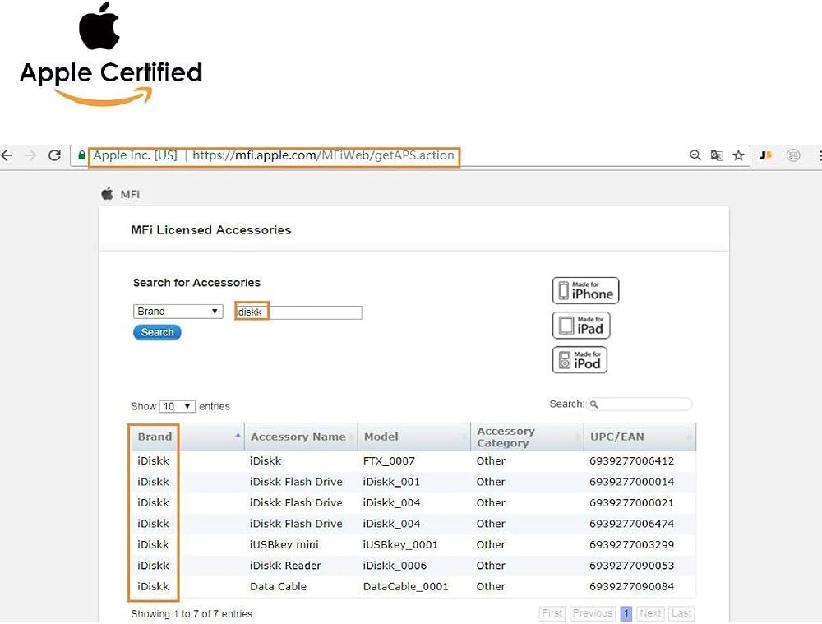Click UPC value 6939277000021
Screen dimensions: 822x624
point(631,503)
